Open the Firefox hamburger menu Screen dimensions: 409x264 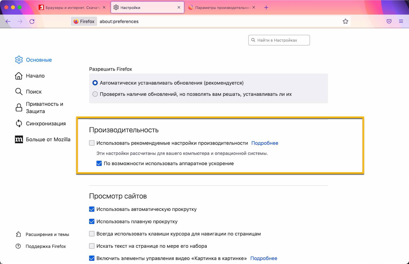[401, 21]
